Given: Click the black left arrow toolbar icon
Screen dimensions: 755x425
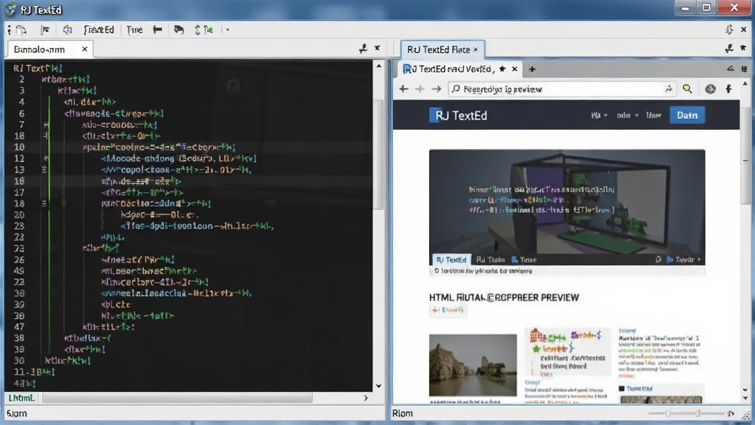Looking at the screenshot, I should [158, 30].
